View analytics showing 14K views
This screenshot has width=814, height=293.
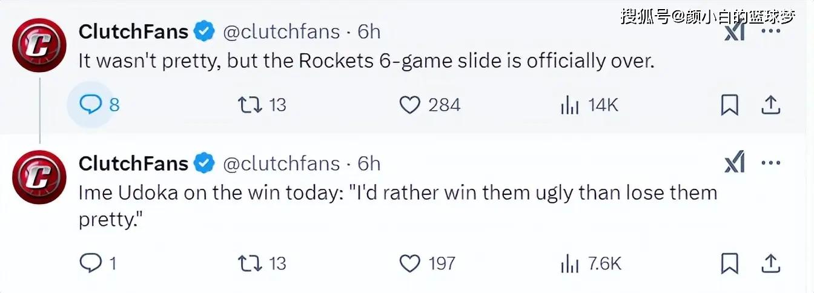589,105
